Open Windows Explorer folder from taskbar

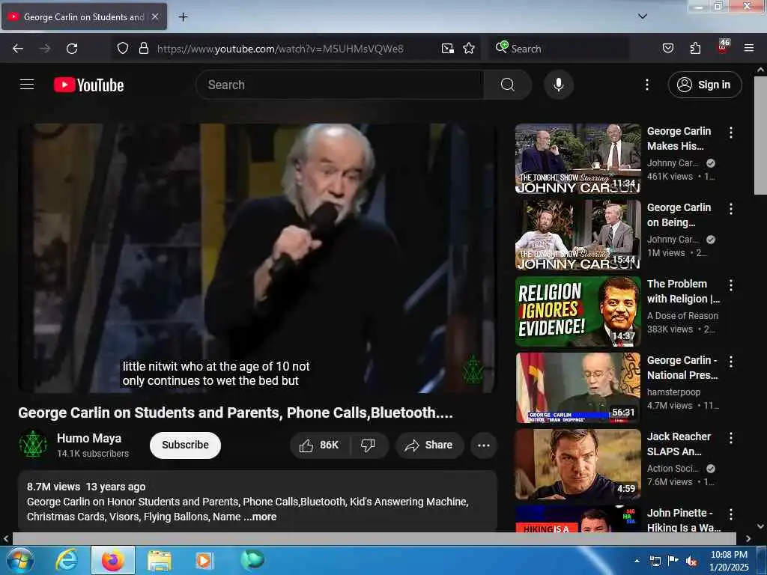(160, 560)
